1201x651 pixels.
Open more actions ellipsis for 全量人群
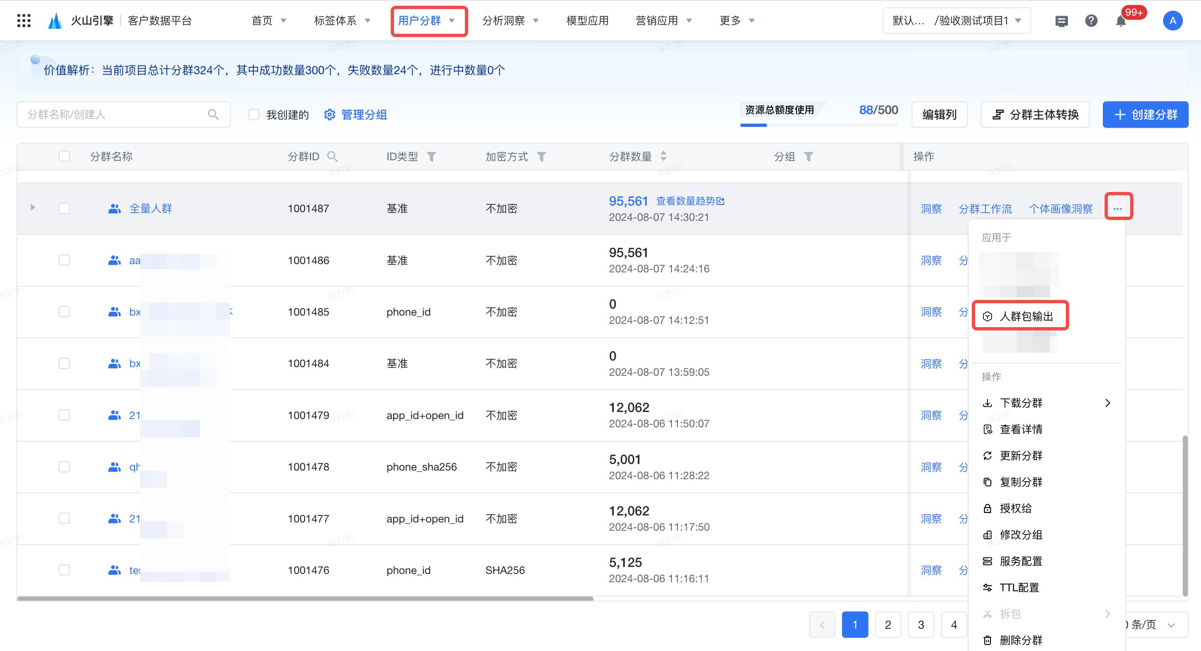(x=1118, y=208)
